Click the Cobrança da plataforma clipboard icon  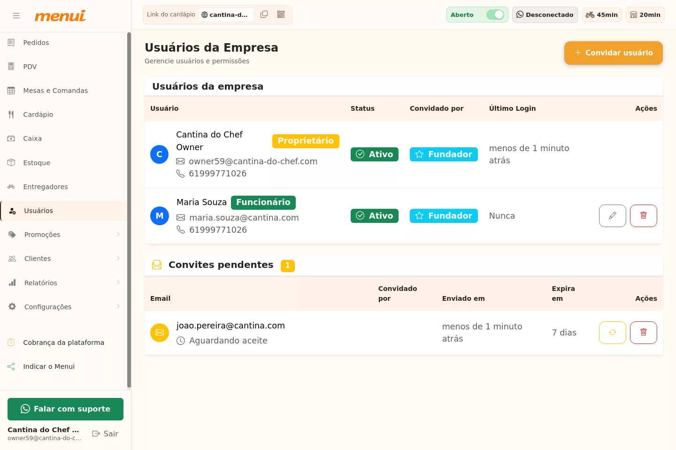pos(11,343)
